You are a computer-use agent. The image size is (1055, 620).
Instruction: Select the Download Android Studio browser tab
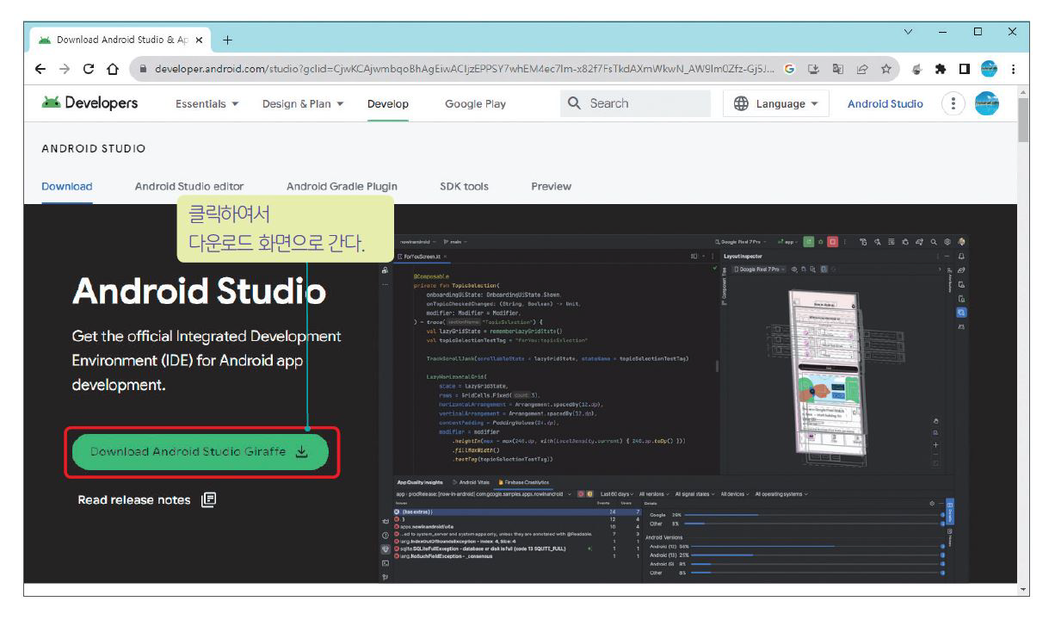(x=118, y=40)
